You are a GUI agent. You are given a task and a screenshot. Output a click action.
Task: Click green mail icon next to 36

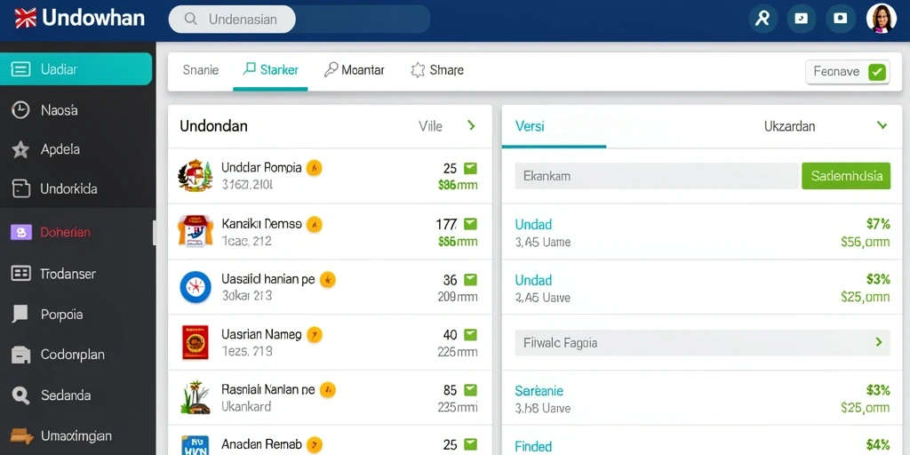pos(470,280)
